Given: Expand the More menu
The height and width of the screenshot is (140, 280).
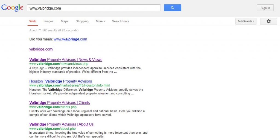Looking at the screenshot, I should (101, 21).
